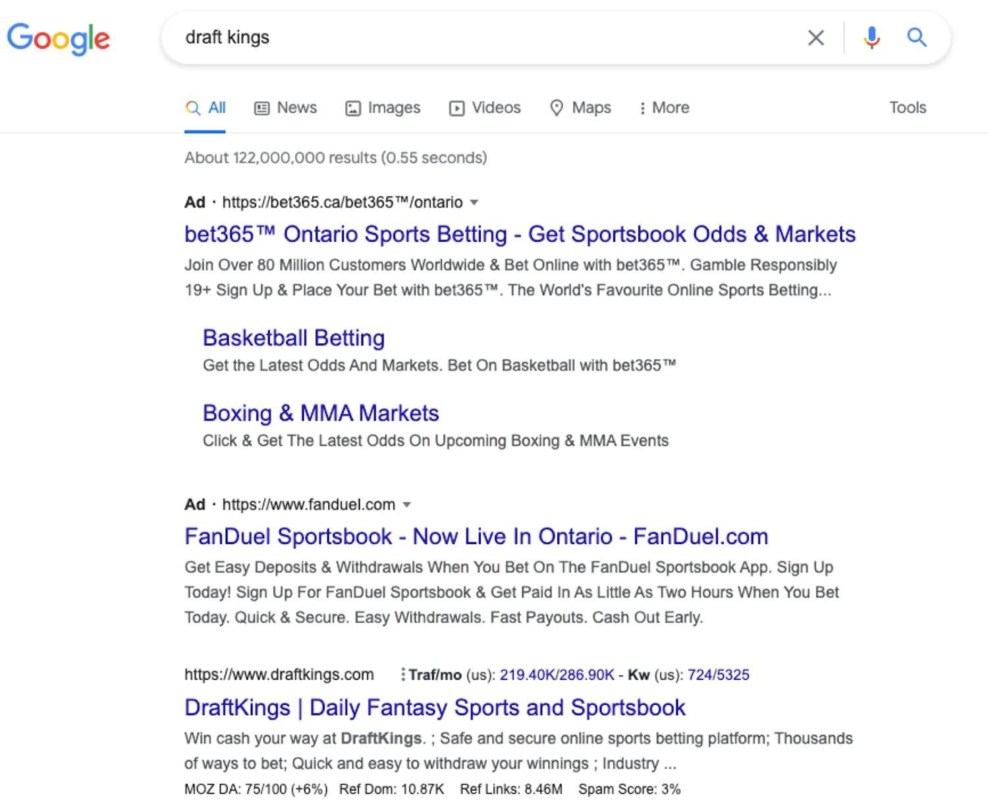Click the 'About 122,000,000 results' text

pos(336,158)
